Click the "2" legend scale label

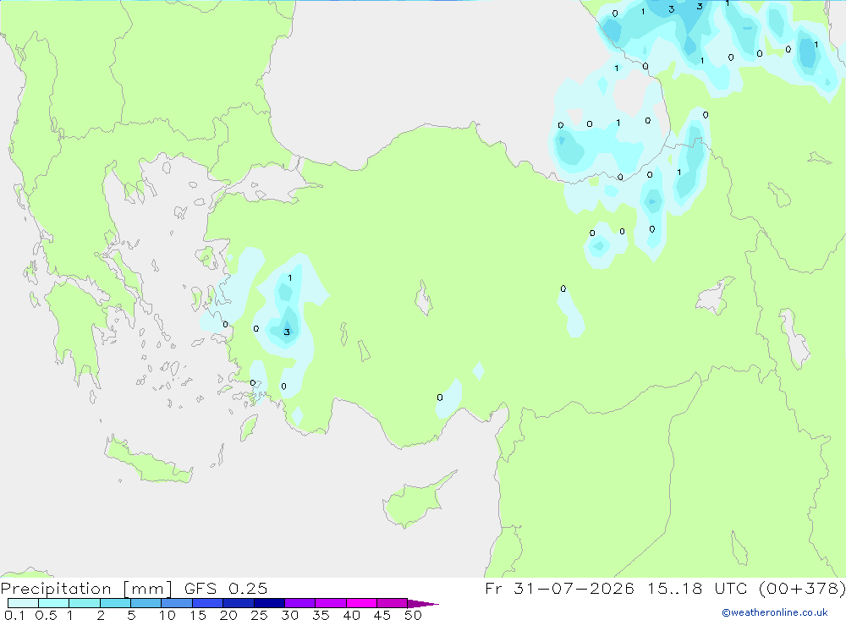(x=101, y=615)
